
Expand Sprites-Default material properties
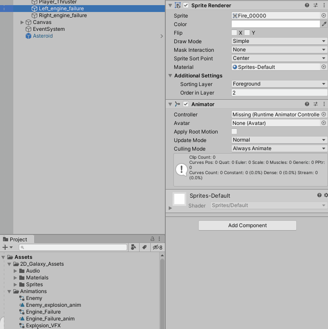click(170, 208)
